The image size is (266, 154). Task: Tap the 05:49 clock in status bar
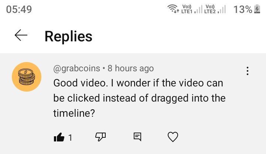click(x=19, y=10)
